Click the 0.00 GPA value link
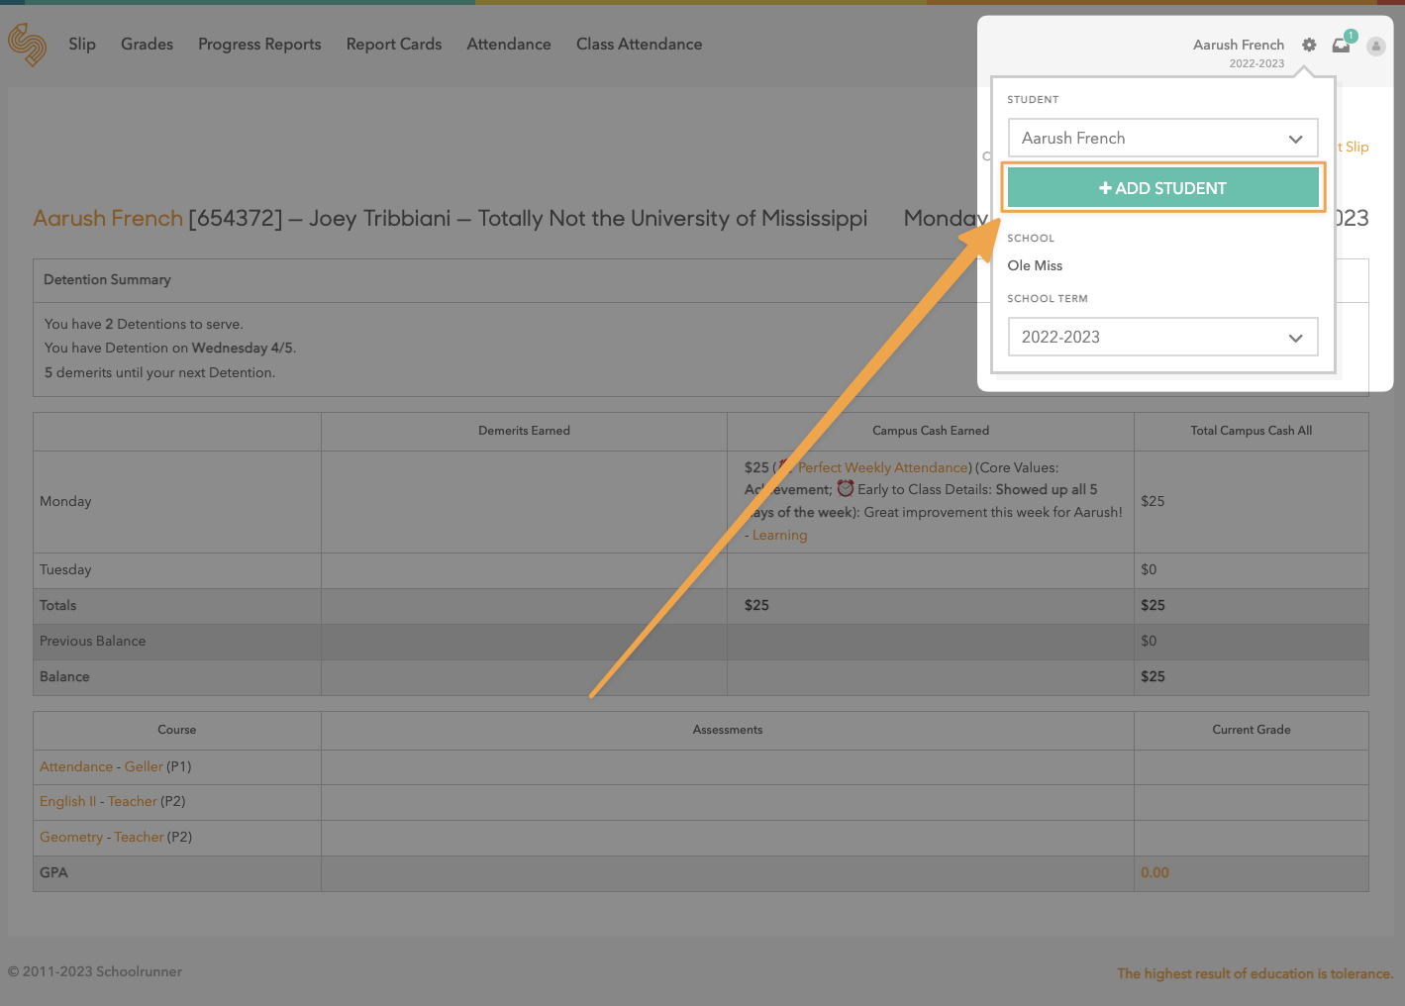 click(x=1154, y=872)
